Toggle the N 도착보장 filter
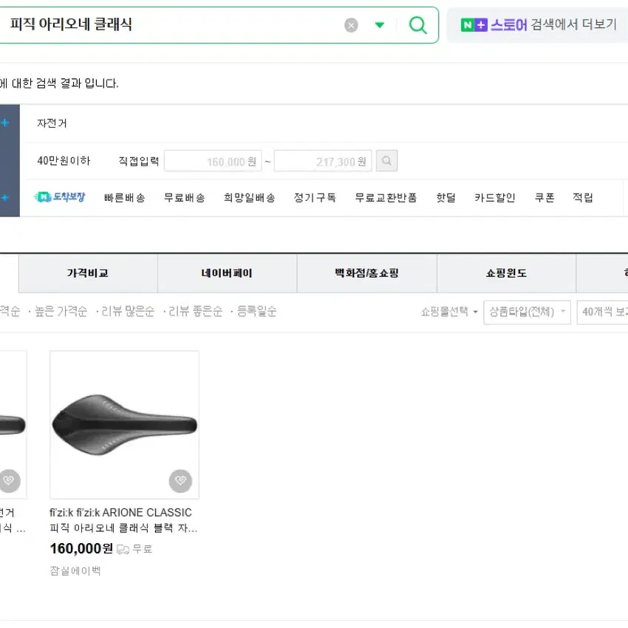 click(60, 197)
